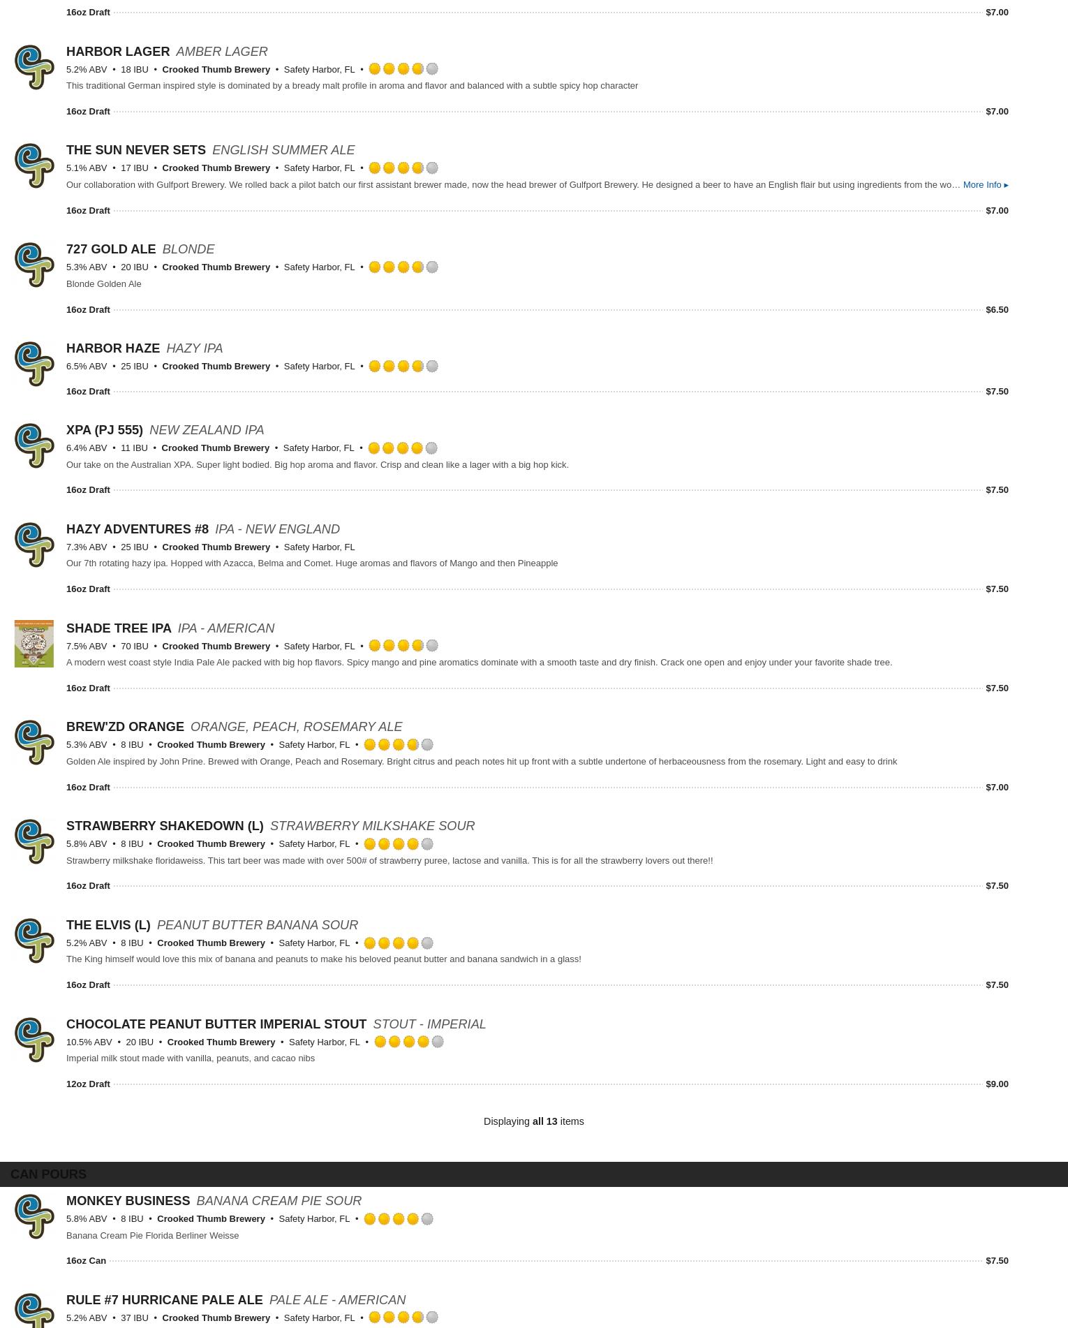Click the Brew'zd Orange brewery logo icon

(34, 742)
